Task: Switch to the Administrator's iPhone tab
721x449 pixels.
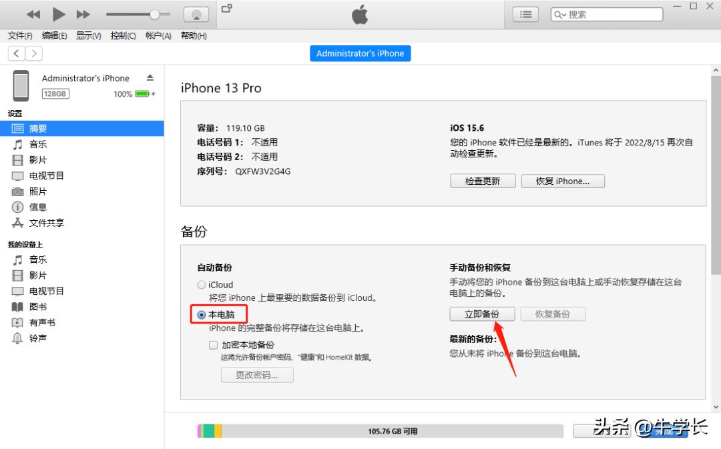Action: coord(360,53)
